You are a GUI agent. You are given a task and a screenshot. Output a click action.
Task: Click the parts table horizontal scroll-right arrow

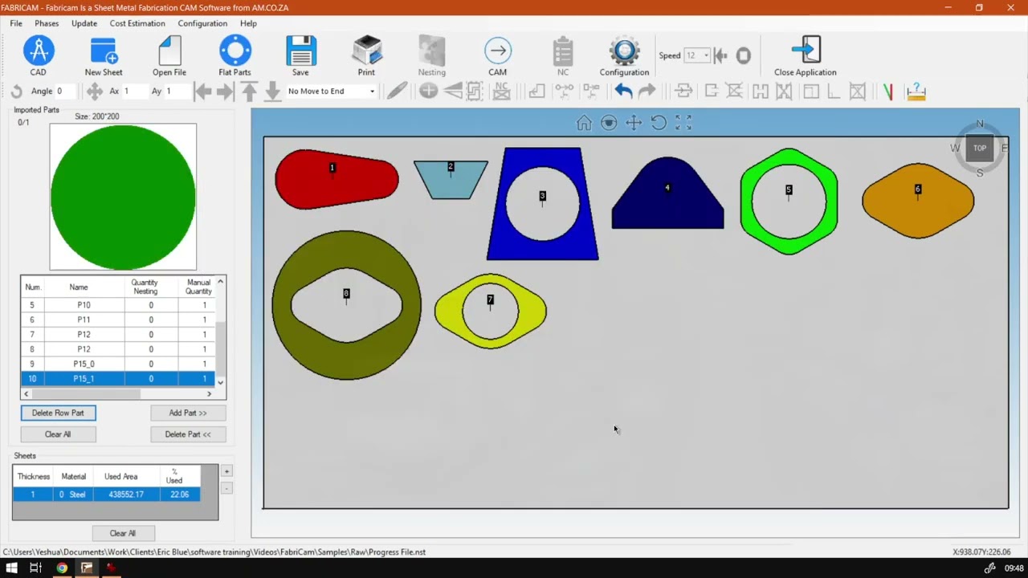(210, 393)
